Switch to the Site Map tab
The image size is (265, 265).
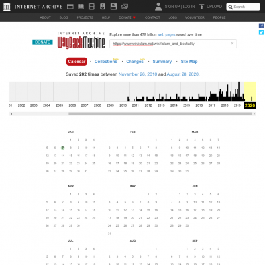tap(189, 62)
